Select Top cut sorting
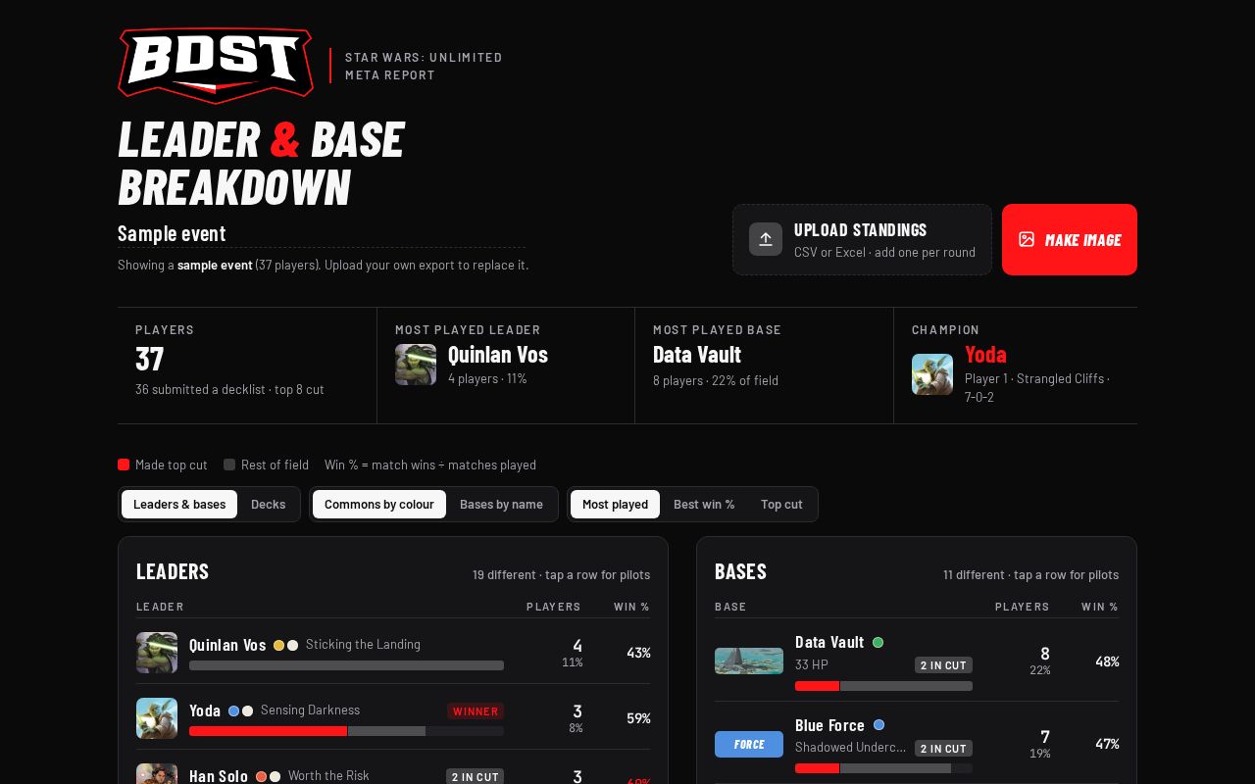 click(x=781, y=504)
